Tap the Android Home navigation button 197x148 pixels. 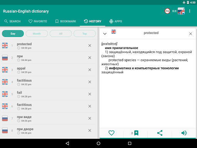[x=98, y=143]
